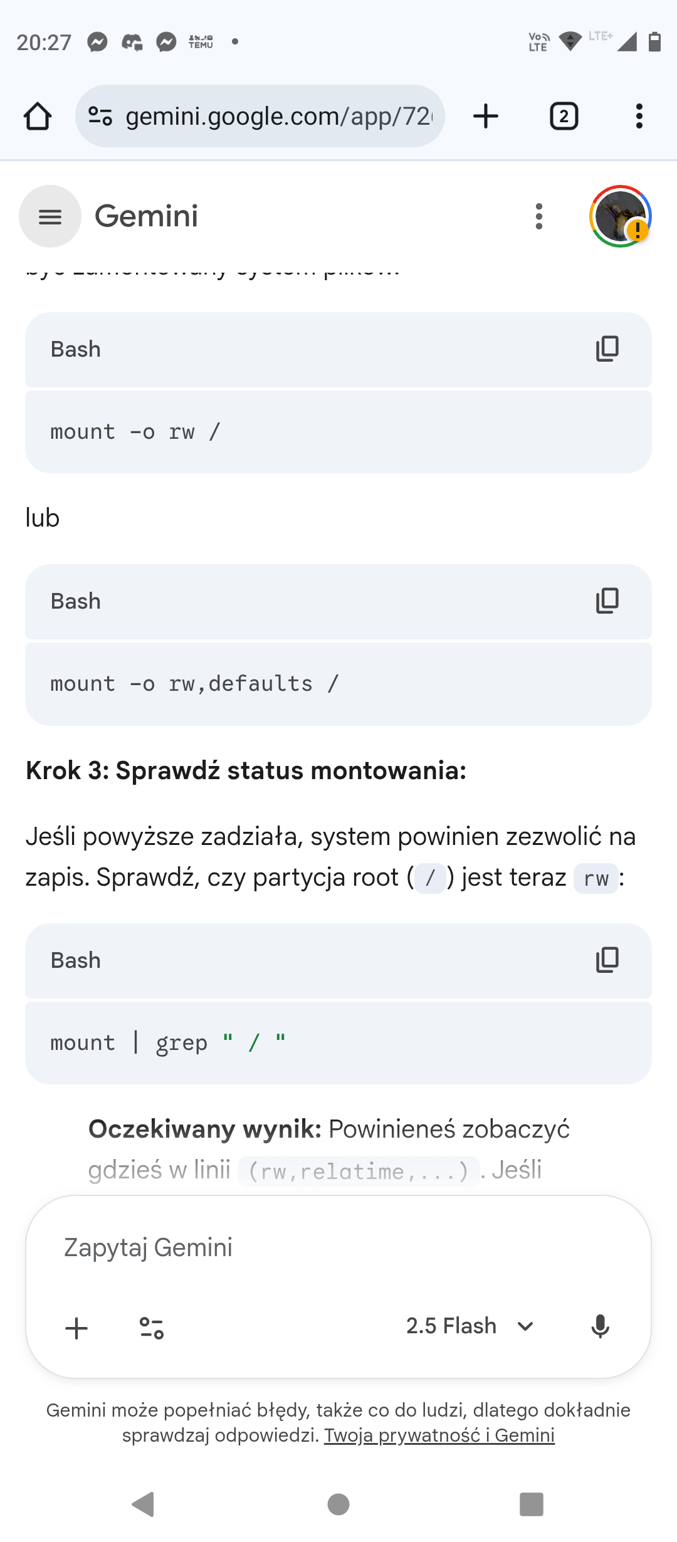Open 'Twoja prywatność i Gemini' link
677x1542 pixels.
coord(439,1435)
